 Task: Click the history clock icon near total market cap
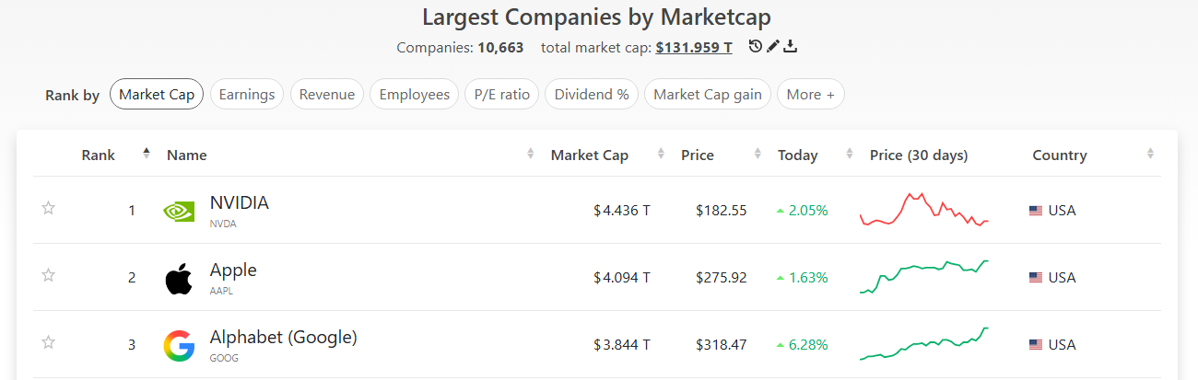pyautogui.click(x=756, y=47)
